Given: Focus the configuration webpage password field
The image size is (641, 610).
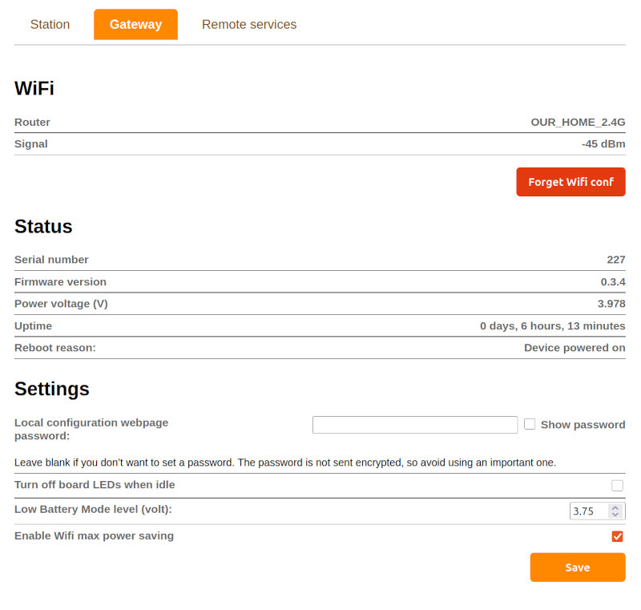Looking at the screenshot, I should [415, 425].
